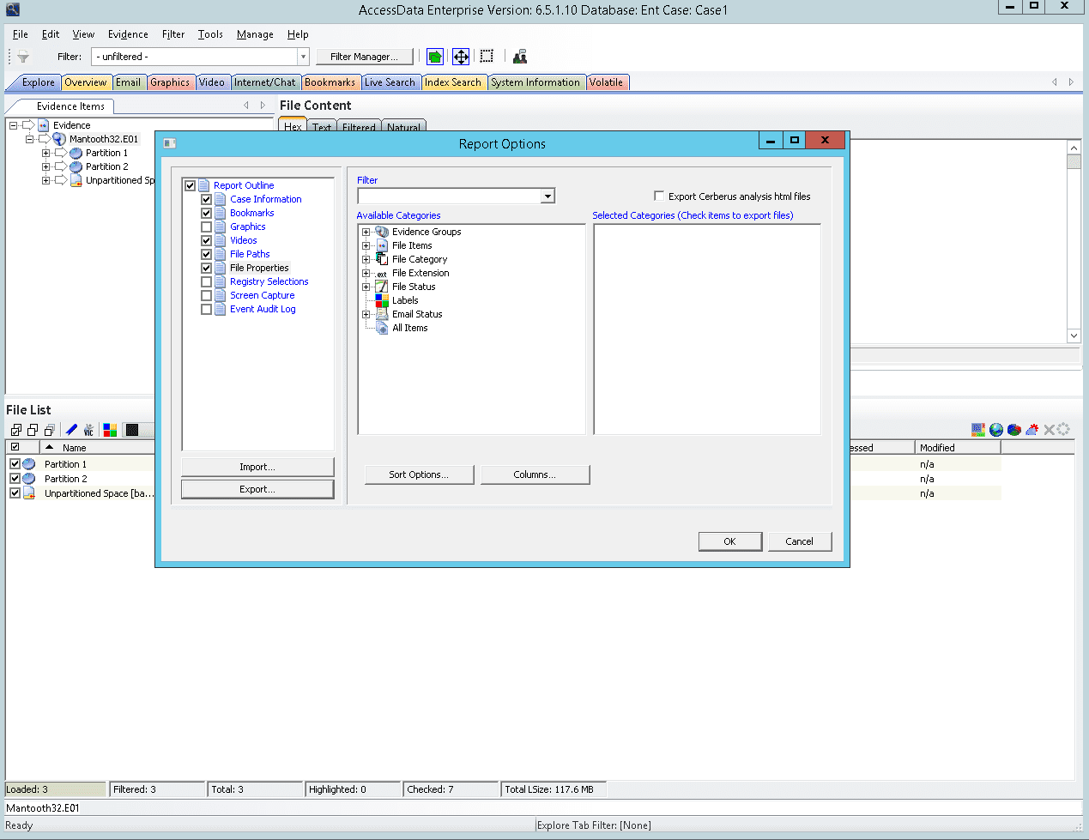
Task: Click the check-all-files icon in File List
Action: (16, 430)
